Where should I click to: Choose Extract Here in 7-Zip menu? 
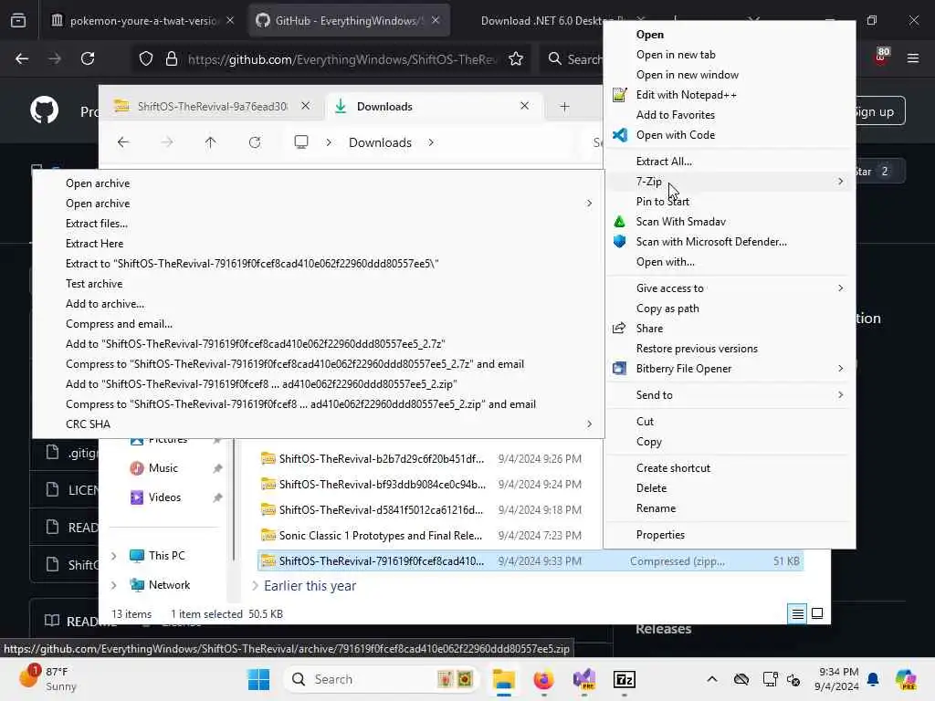[319, 243]
